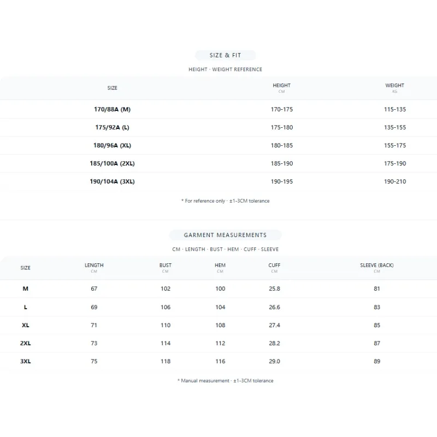Viewport: 437px width, 437px height.
Task: Select the "HEIGHT · WEIGHT REFERENCE" subtitle
Action: tap(225, 69)
